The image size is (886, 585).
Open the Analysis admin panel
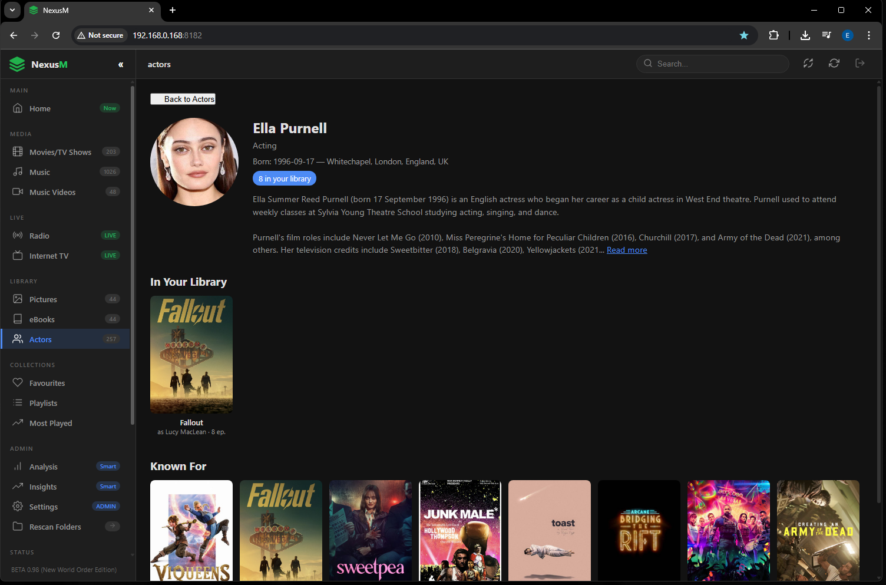(x=43, y=466)
